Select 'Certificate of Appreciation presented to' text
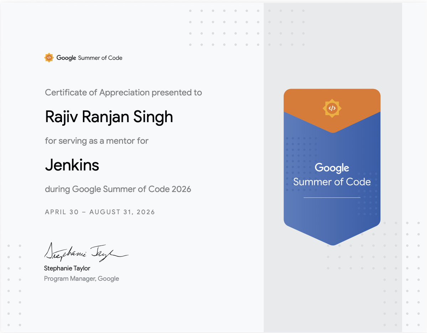The height and width of the screenshot is (333, 427). tap(123, 93)
